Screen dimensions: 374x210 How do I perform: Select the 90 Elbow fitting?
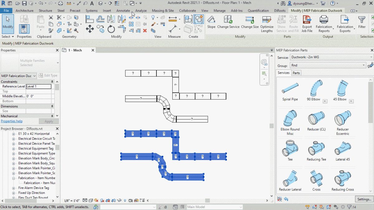pyautogui.click(x=316, y=87)
